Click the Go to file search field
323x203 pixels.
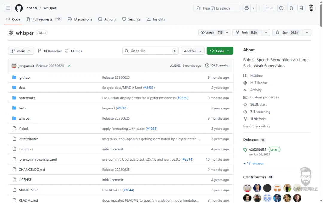(x=150, y=51)
